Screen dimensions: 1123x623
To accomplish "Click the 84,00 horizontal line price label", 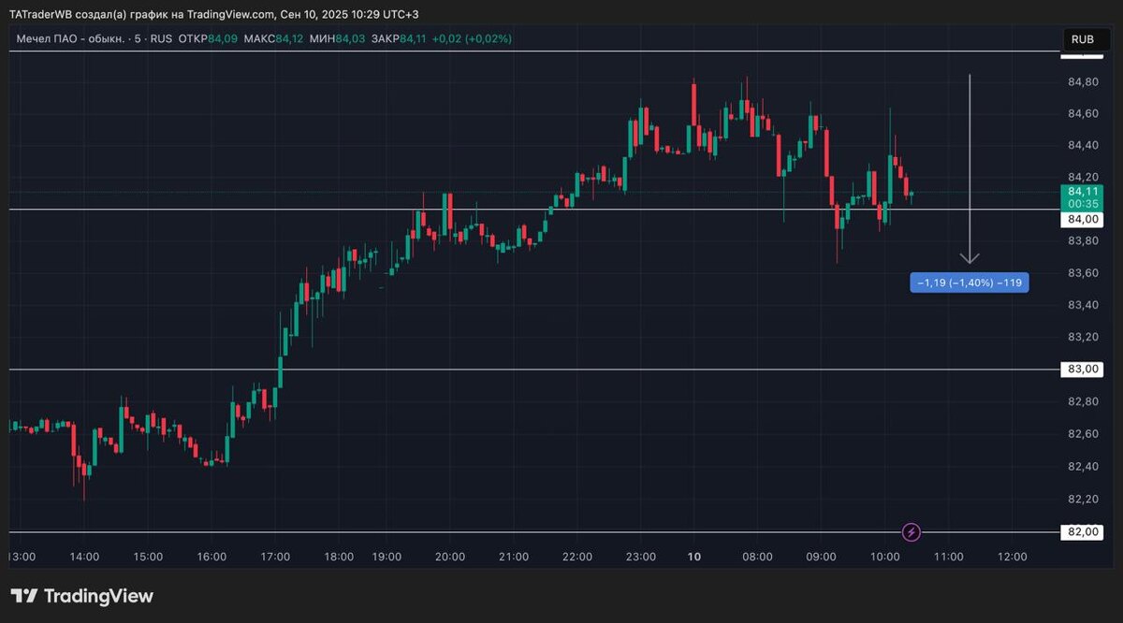I will 1083,219.
